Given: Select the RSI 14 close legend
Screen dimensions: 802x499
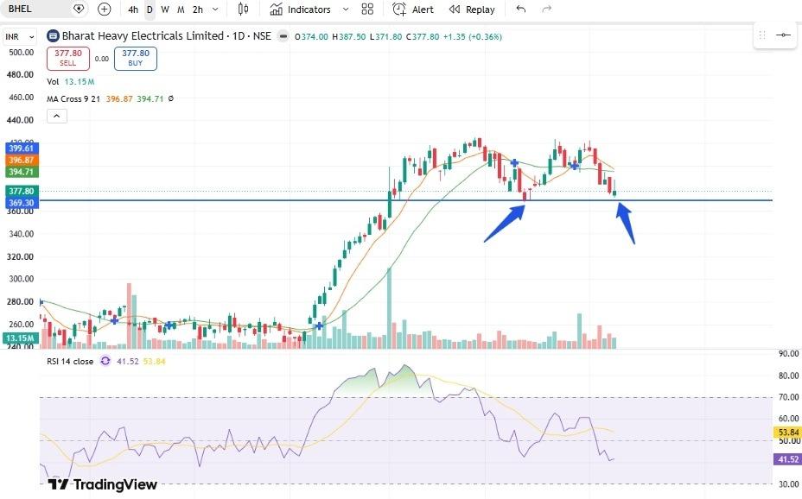Looking at the screenshot, I should [70, 361].
